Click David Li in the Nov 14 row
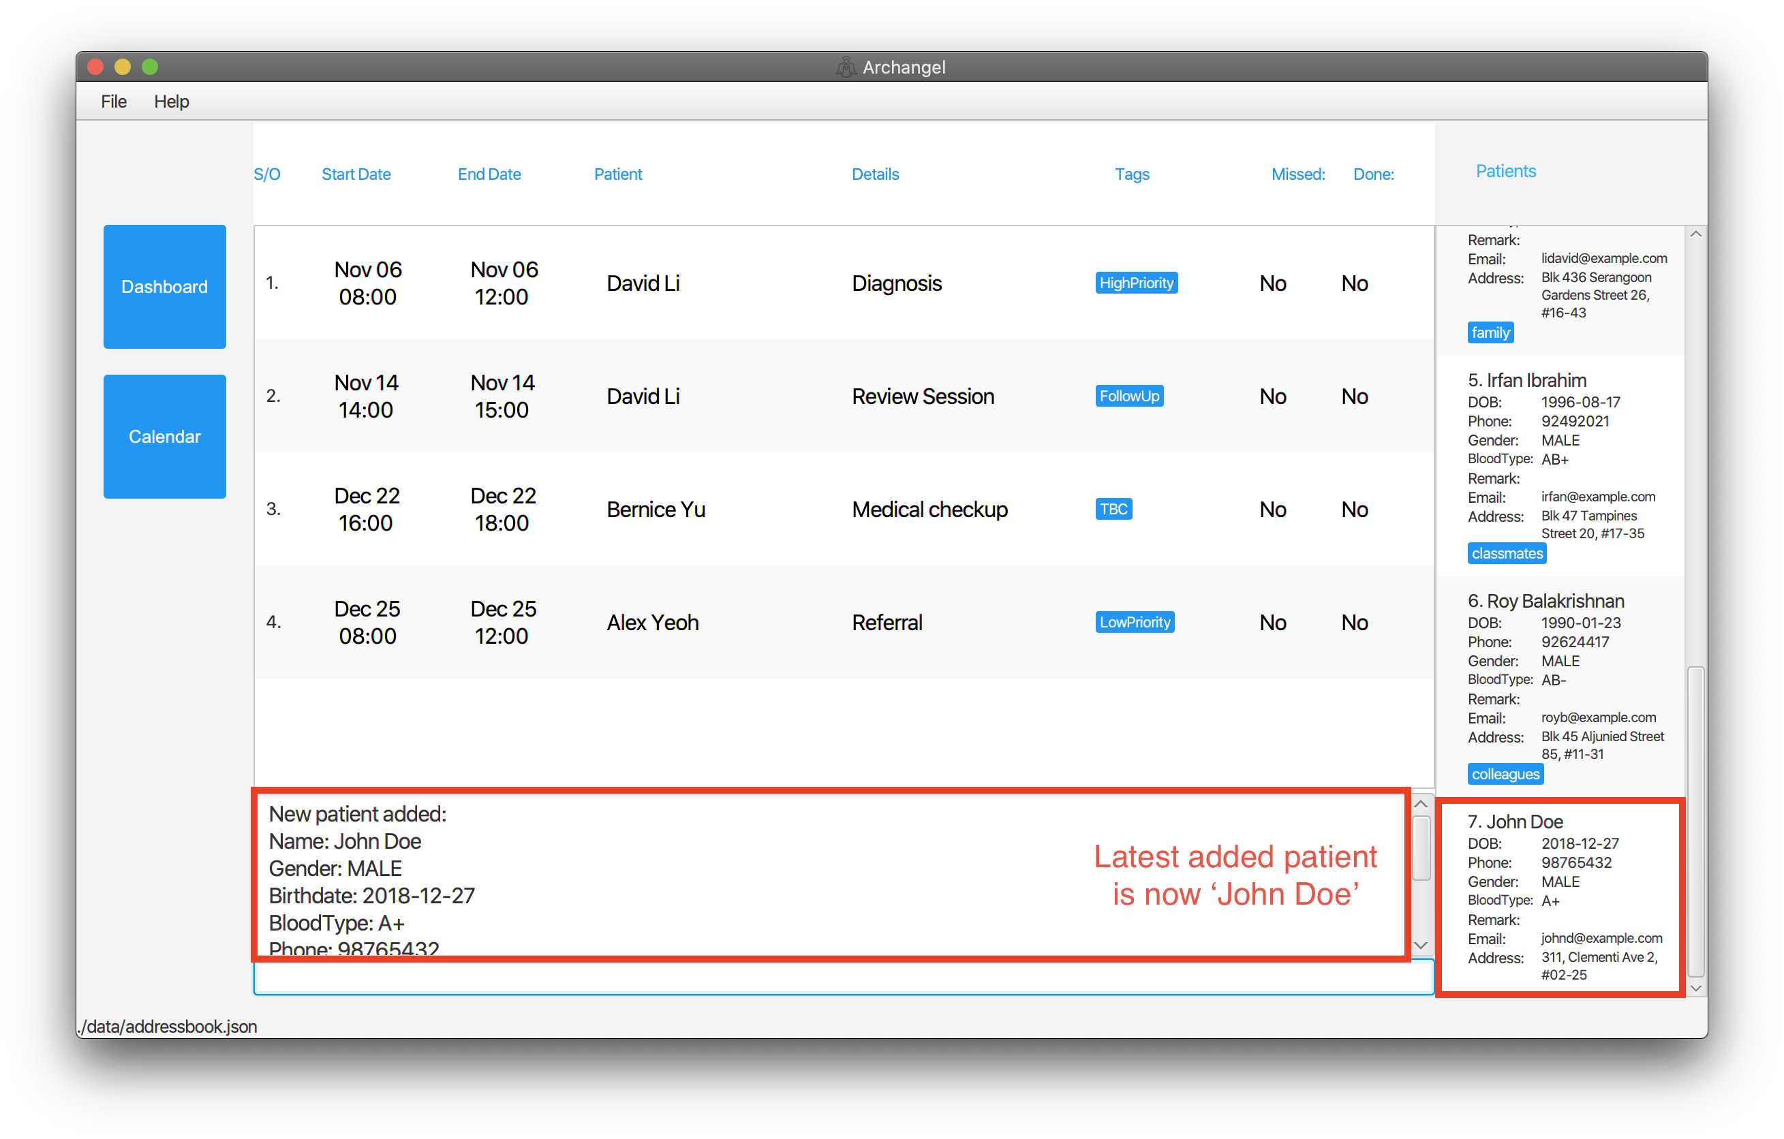 point(643,397)
